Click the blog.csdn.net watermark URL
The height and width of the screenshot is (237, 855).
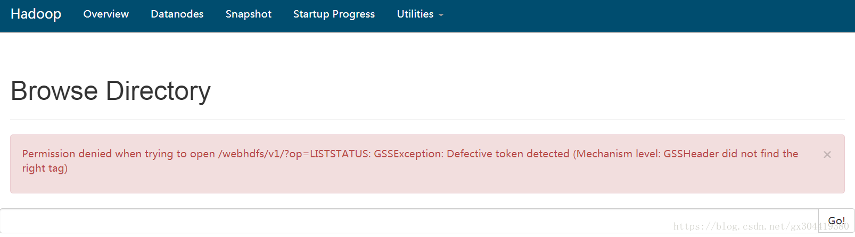761,226
